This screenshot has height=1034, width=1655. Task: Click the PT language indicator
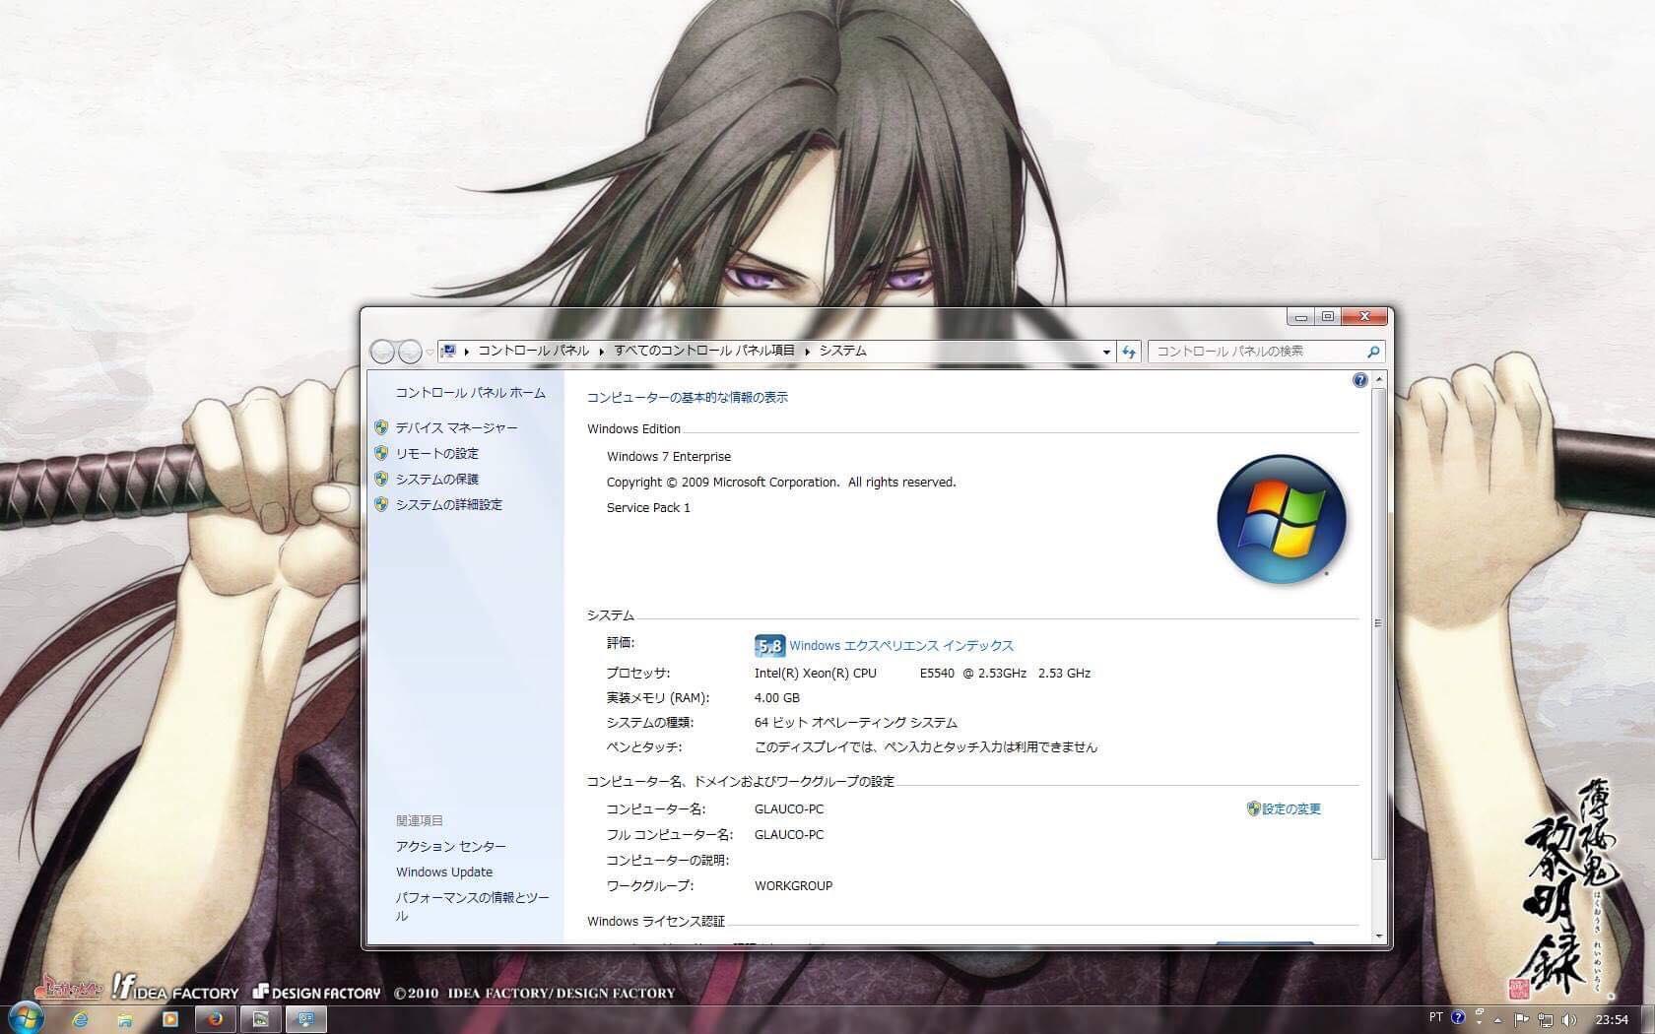[1435, 1017]
